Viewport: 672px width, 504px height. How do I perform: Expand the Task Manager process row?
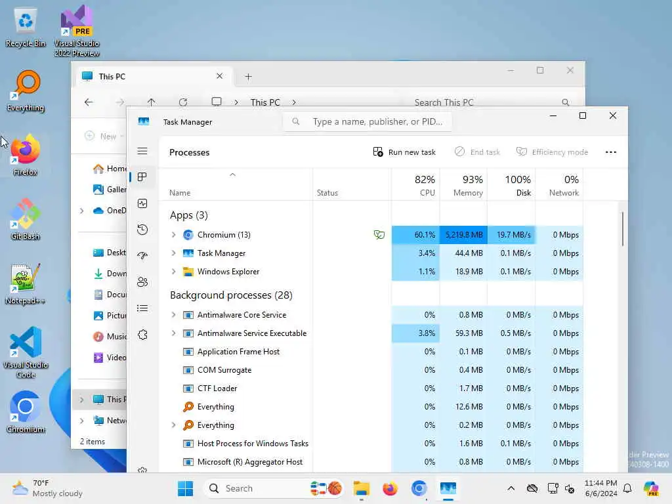coord(173,253)
